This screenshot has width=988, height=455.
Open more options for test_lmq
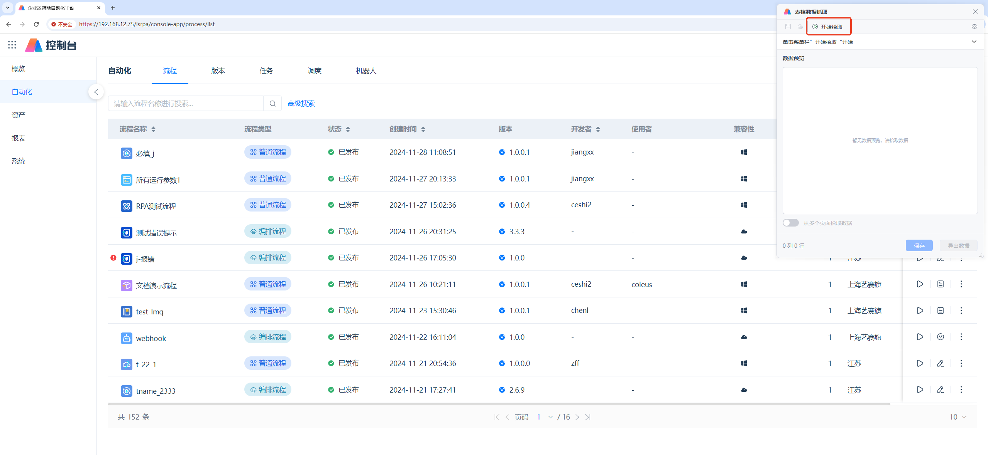point(961,311)
